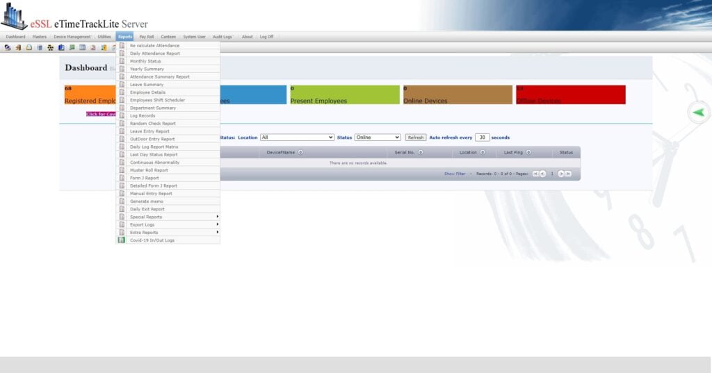Open the System User menu
The width and height of the screenshot is (712, 373).
[195, 37]
